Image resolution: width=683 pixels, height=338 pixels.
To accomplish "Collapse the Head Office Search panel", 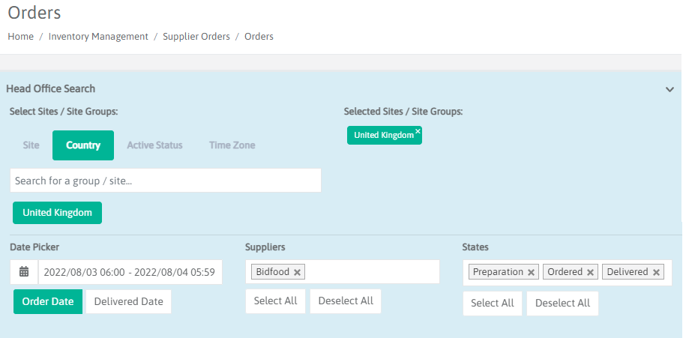I will tap(670, 89).
